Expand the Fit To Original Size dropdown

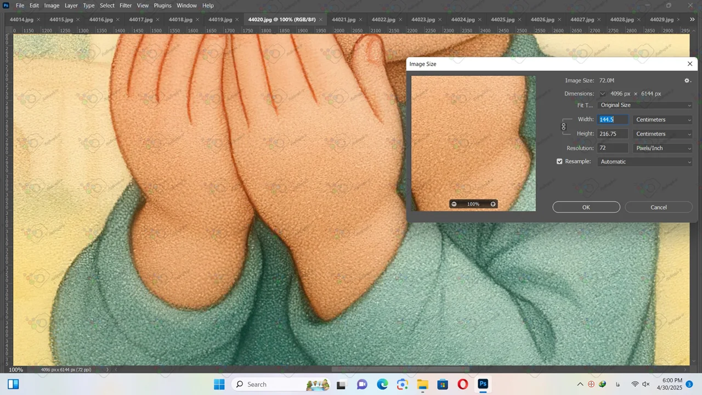(645, 105)
